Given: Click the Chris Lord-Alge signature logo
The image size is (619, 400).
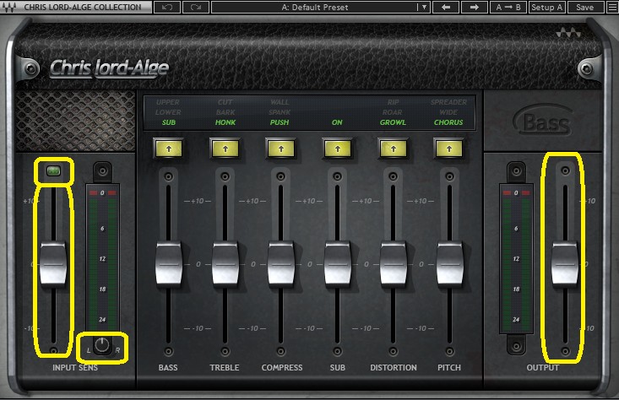Looking at the screenshot, I should click(x=110, y=68).
